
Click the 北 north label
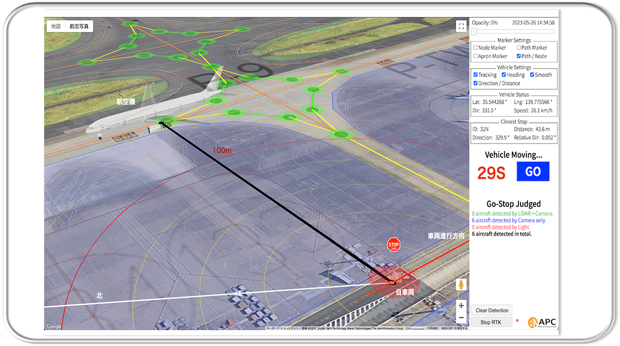click(99, 296)
